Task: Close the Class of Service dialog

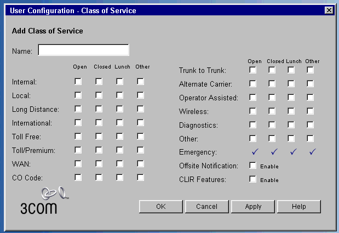Action: click(x=329, y=10)
